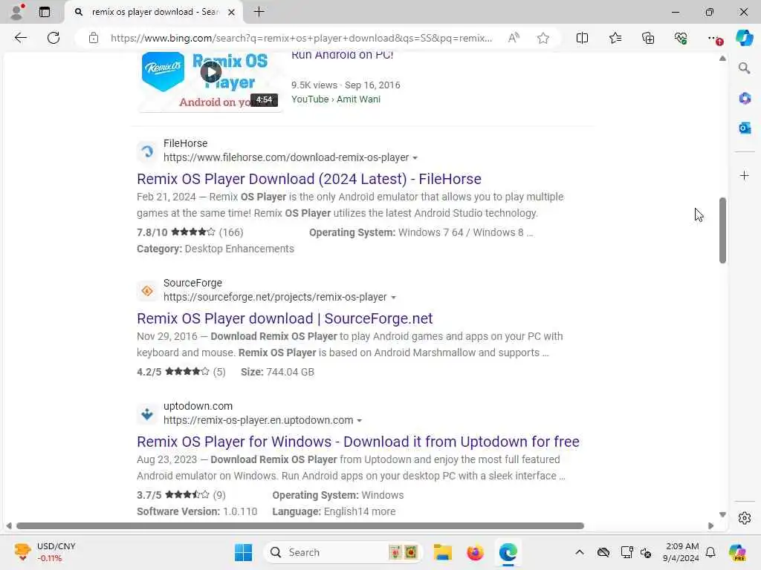This screenshot has width=761, height=570.
Task: Open the OneDrive tray icon
Action: (x=603, y=552)
